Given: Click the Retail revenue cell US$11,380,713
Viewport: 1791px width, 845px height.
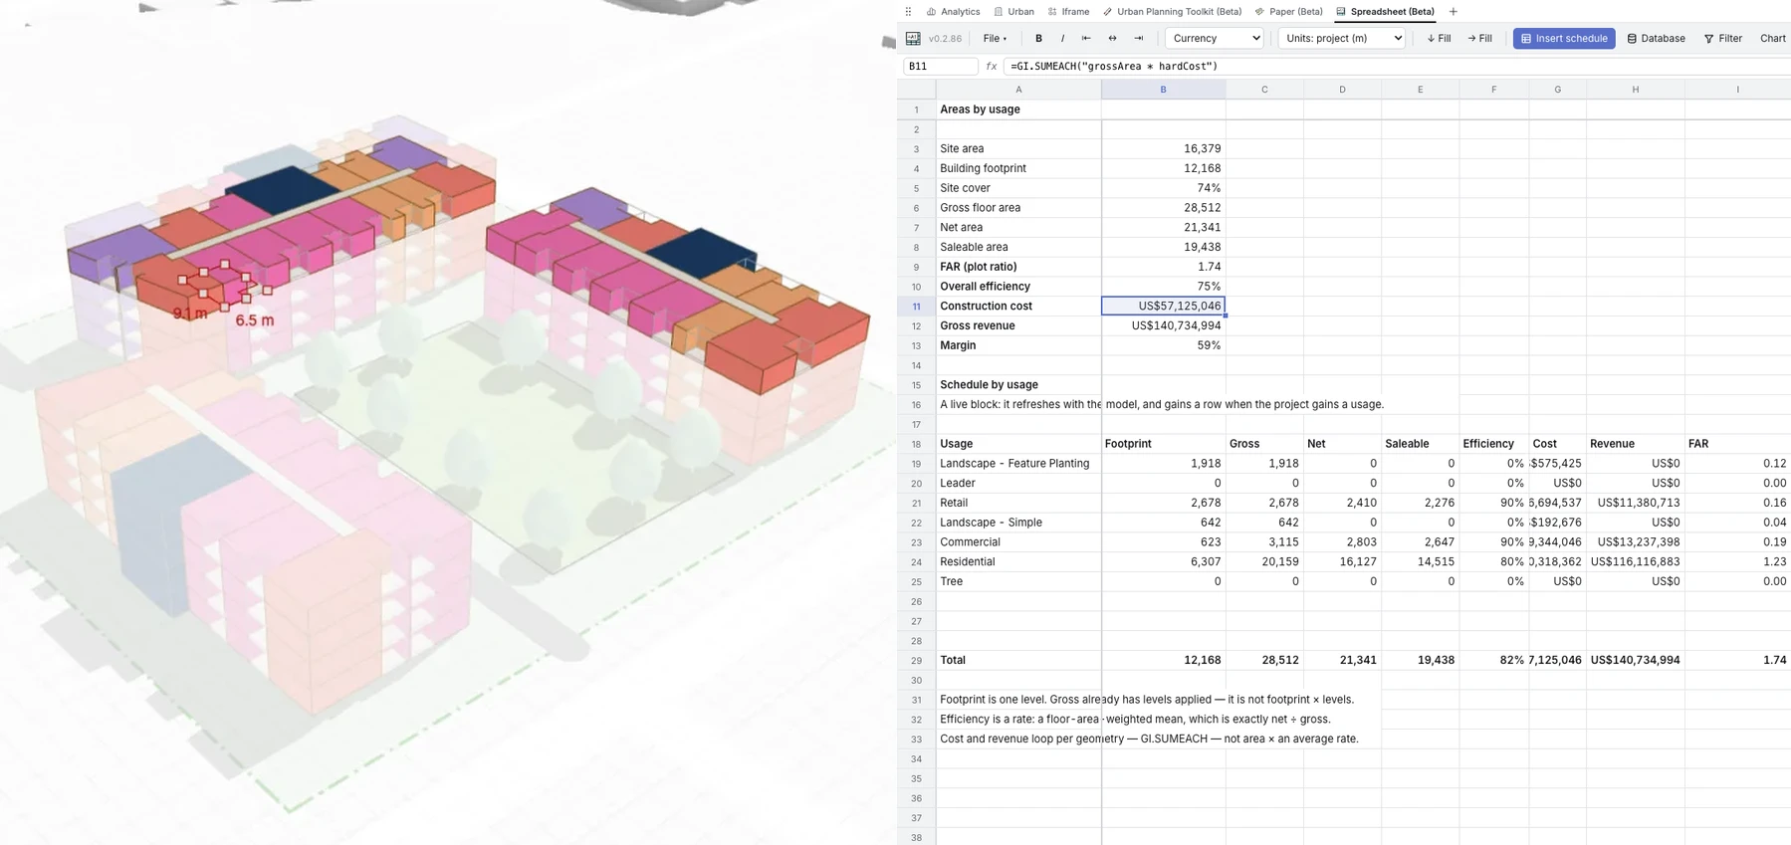Looking at the screenshot, I should click(1636, 504).
